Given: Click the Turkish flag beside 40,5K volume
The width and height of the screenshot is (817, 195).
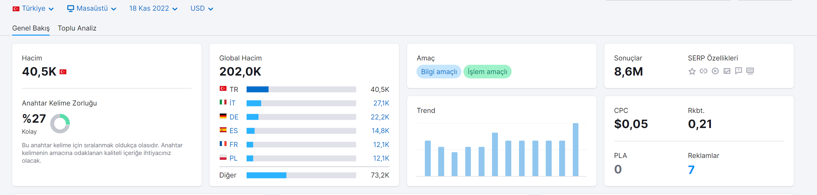Looking at the screenshot, I should [63, 72].
